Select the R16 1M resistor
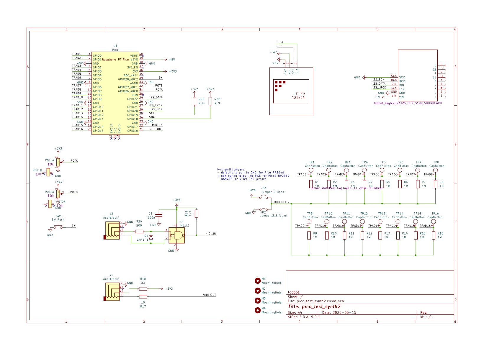497x351 pixels. [x=434, y=235]
